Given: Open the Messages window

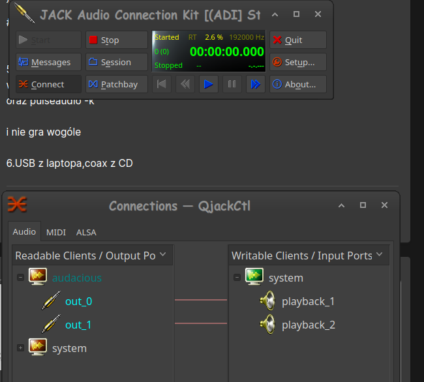Looking at the screenshot, I should [x=48, y=62].
